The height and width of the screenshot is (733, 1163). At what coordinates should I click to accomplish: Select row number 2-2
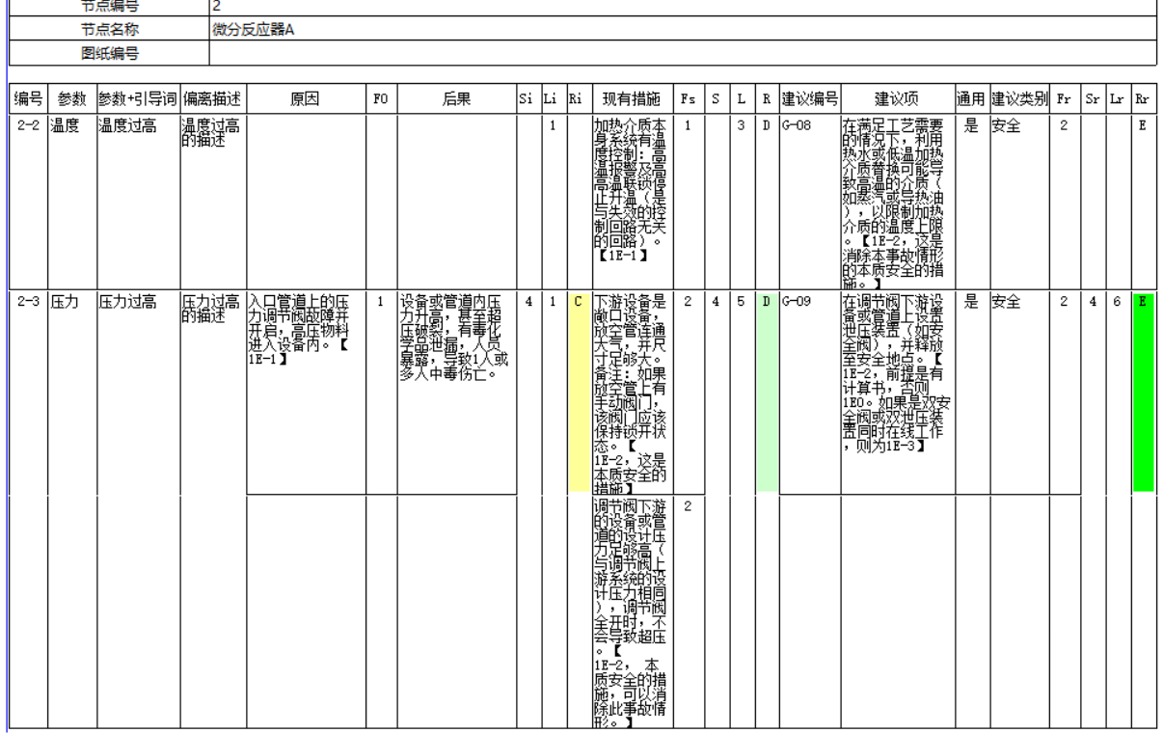click(x=28, y=125)
